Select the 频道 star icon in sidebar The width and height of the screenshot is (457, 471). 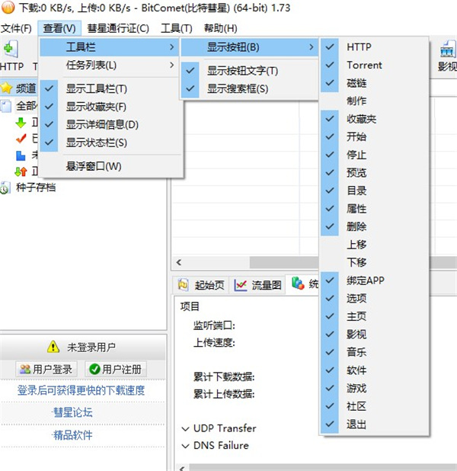(x=6, y=88)
